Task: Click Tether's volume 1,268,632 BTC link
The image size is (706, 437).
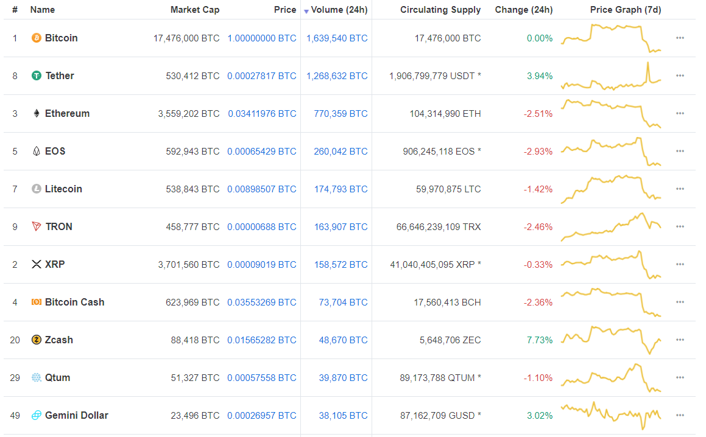Action: [x=337, y=75]
